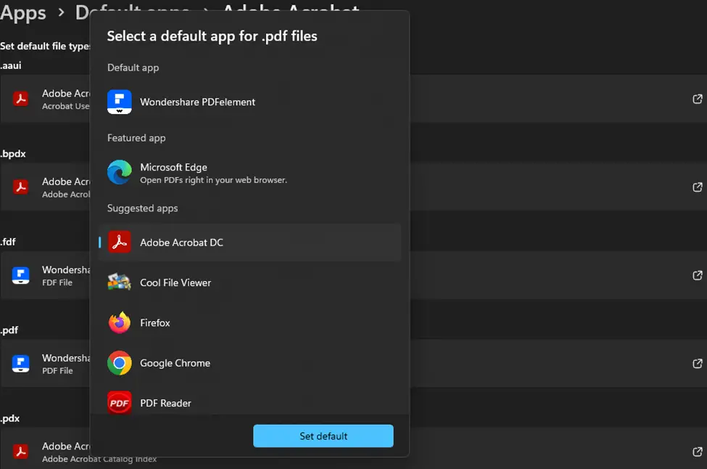Open external link icon for .bpdx row
707x469 pixels.
point(697,187)
